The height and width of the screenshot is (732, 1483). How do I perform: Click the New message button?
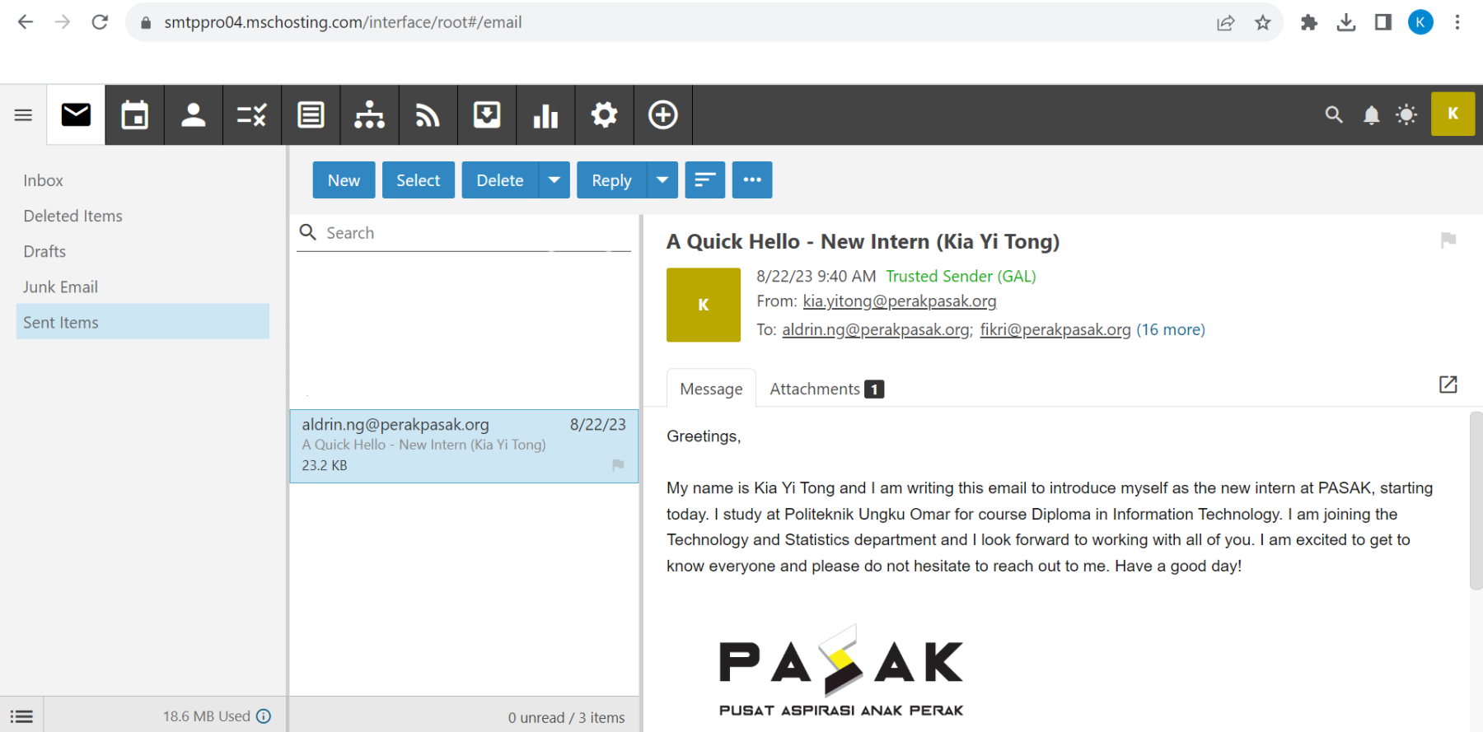344,180
